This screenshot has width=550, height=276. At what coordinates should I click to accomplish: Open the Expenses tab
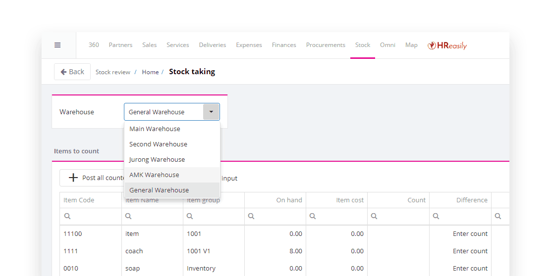tap(249, 45)
